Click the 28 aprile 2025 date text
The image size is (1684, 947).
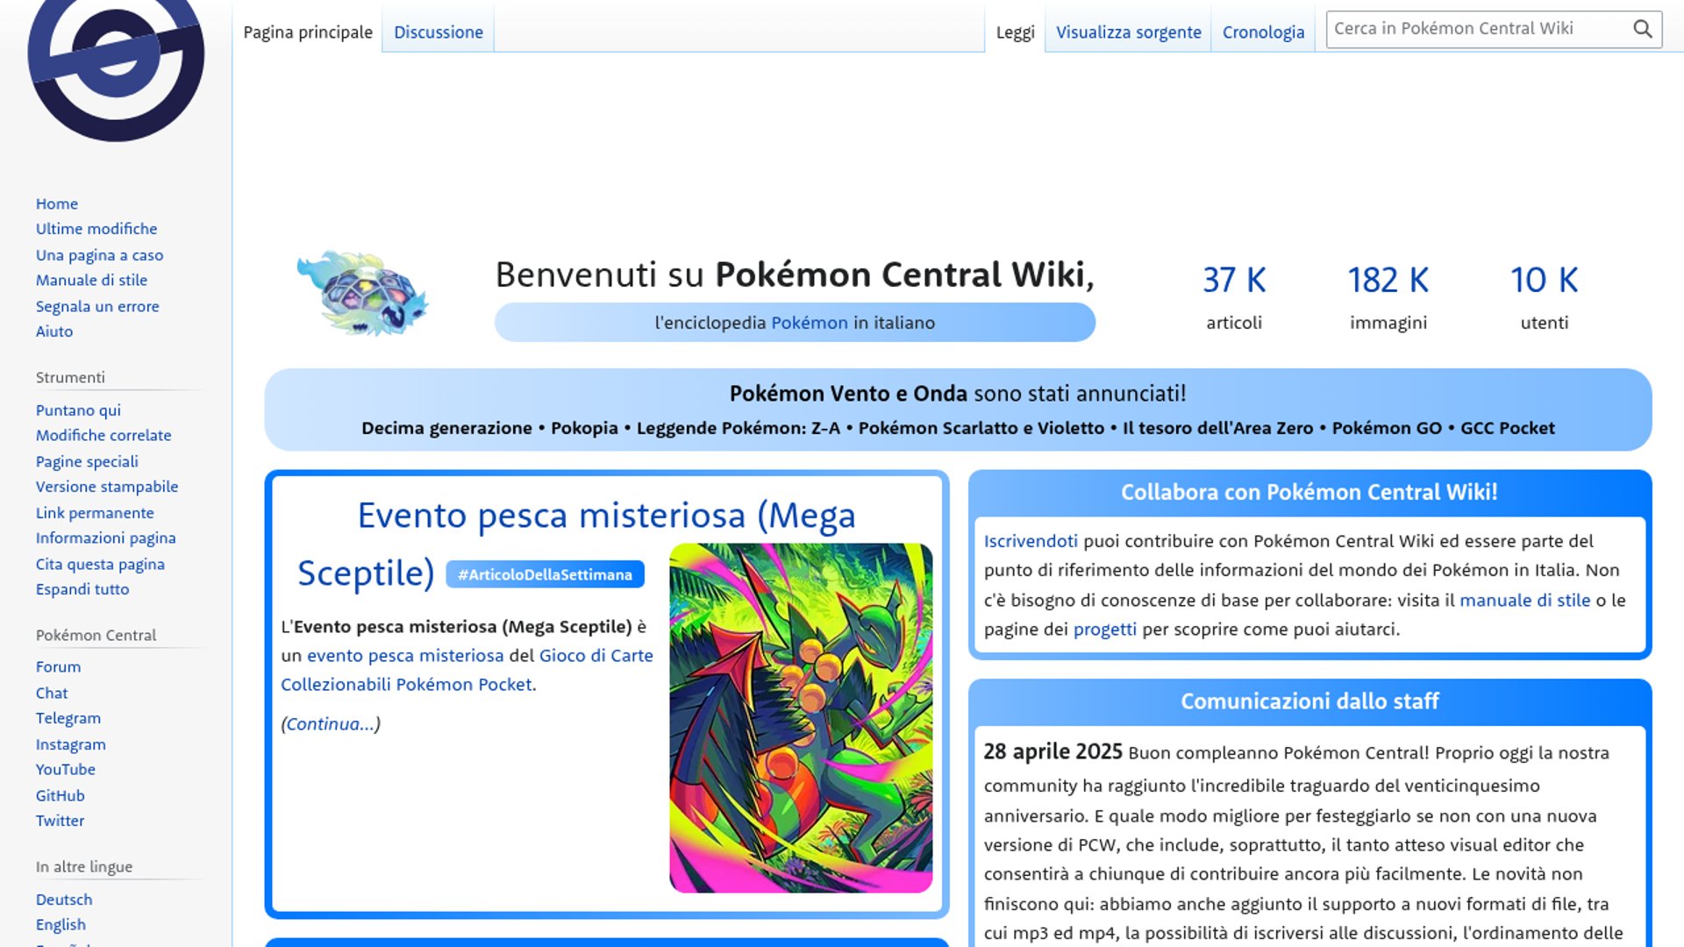(1052, 751)
